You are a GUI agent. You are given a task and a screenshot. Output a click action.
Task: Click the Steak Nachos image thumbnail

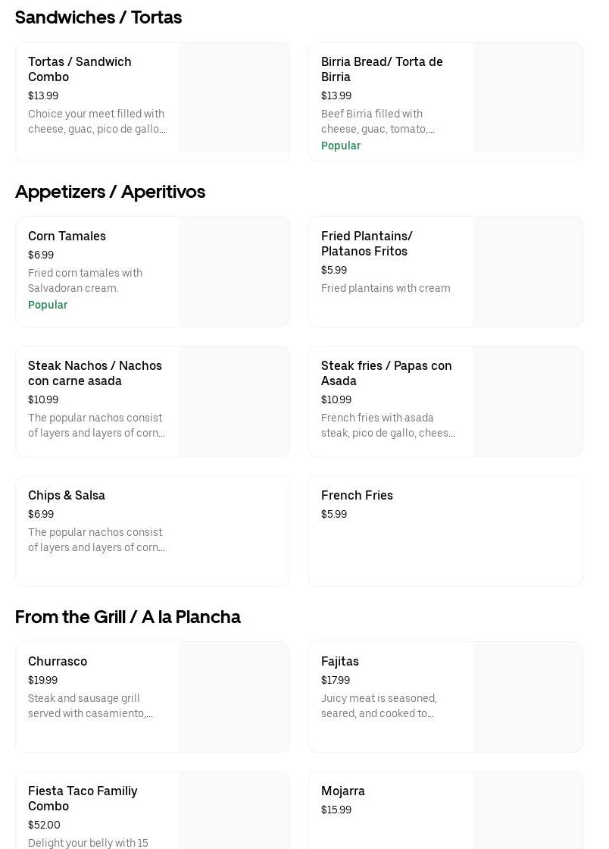pos(235,402)
